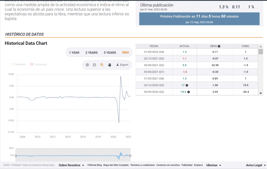Switch chart range to 5 YEARS

coord(110,53)
